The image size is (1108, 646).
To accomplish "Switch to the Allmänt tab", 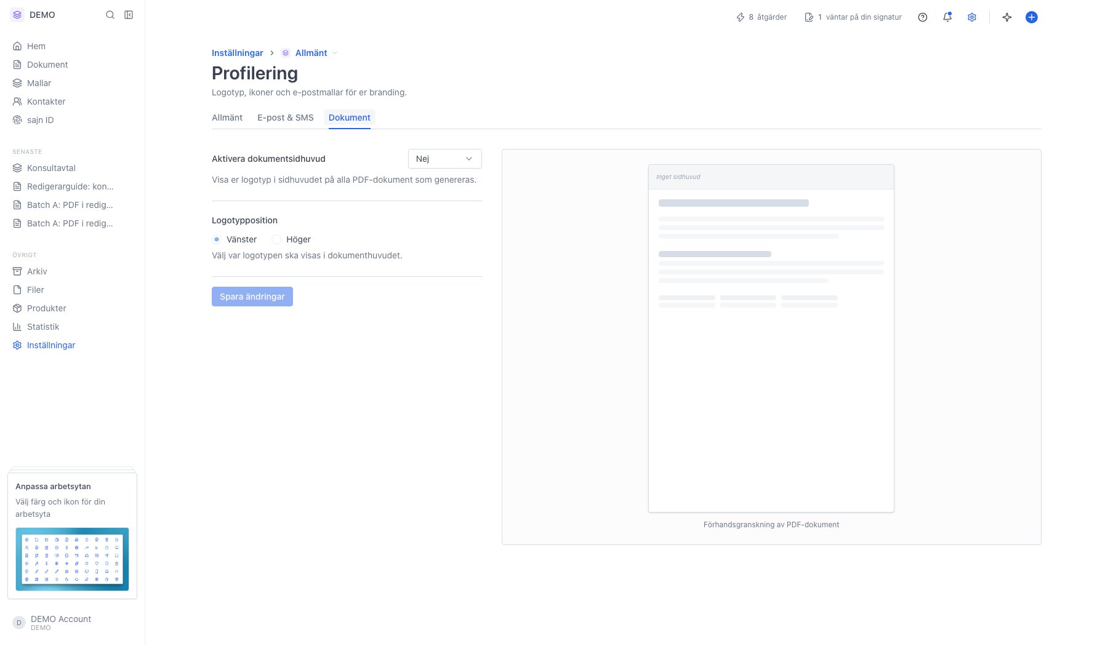I will point(227,118).
